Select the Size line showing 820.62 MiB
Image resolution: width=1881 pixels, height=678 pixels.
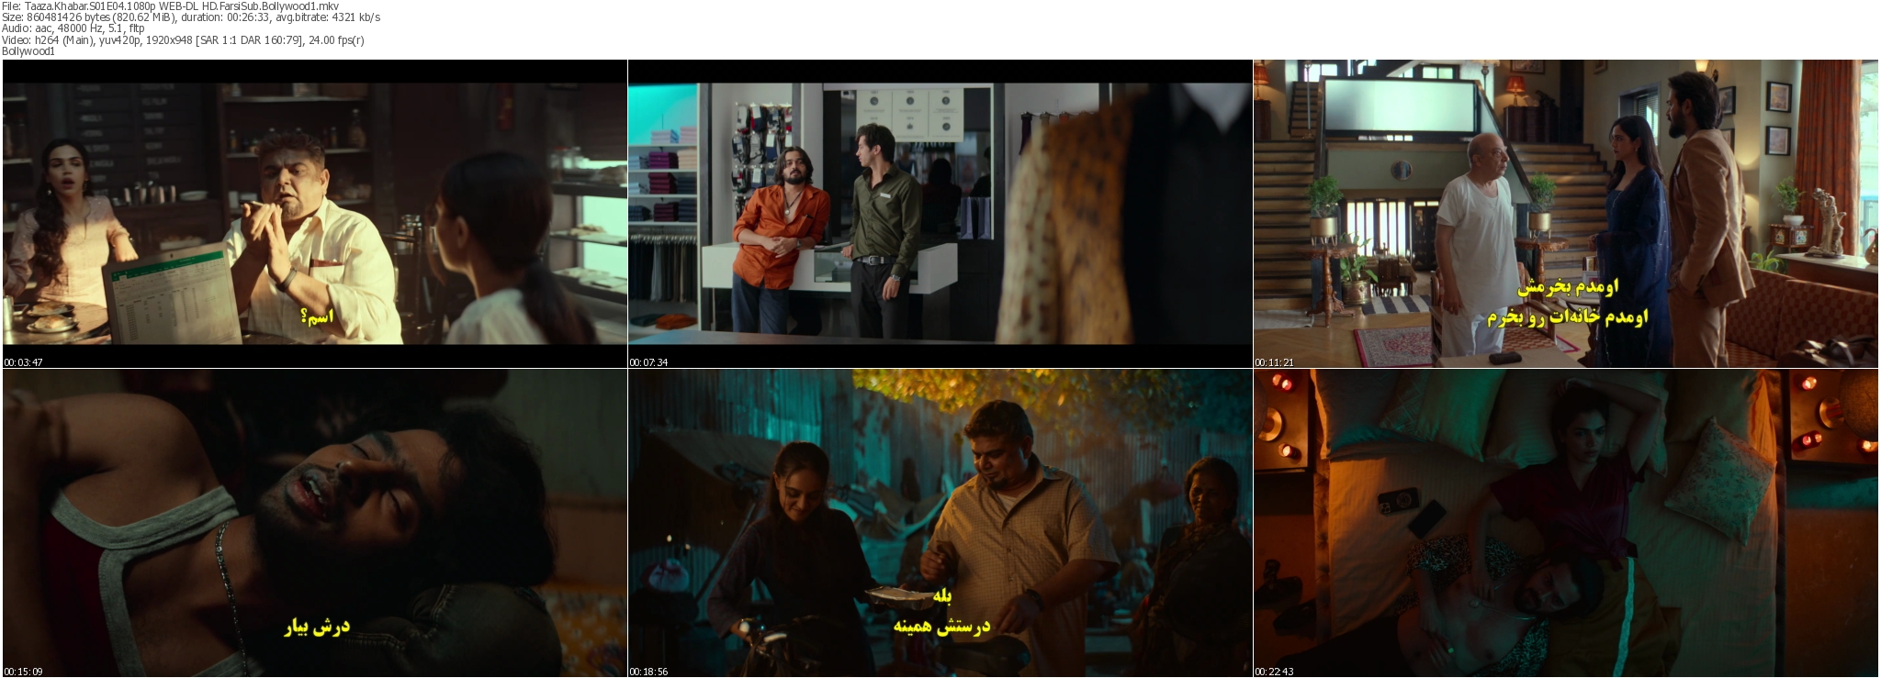point(191,17)
